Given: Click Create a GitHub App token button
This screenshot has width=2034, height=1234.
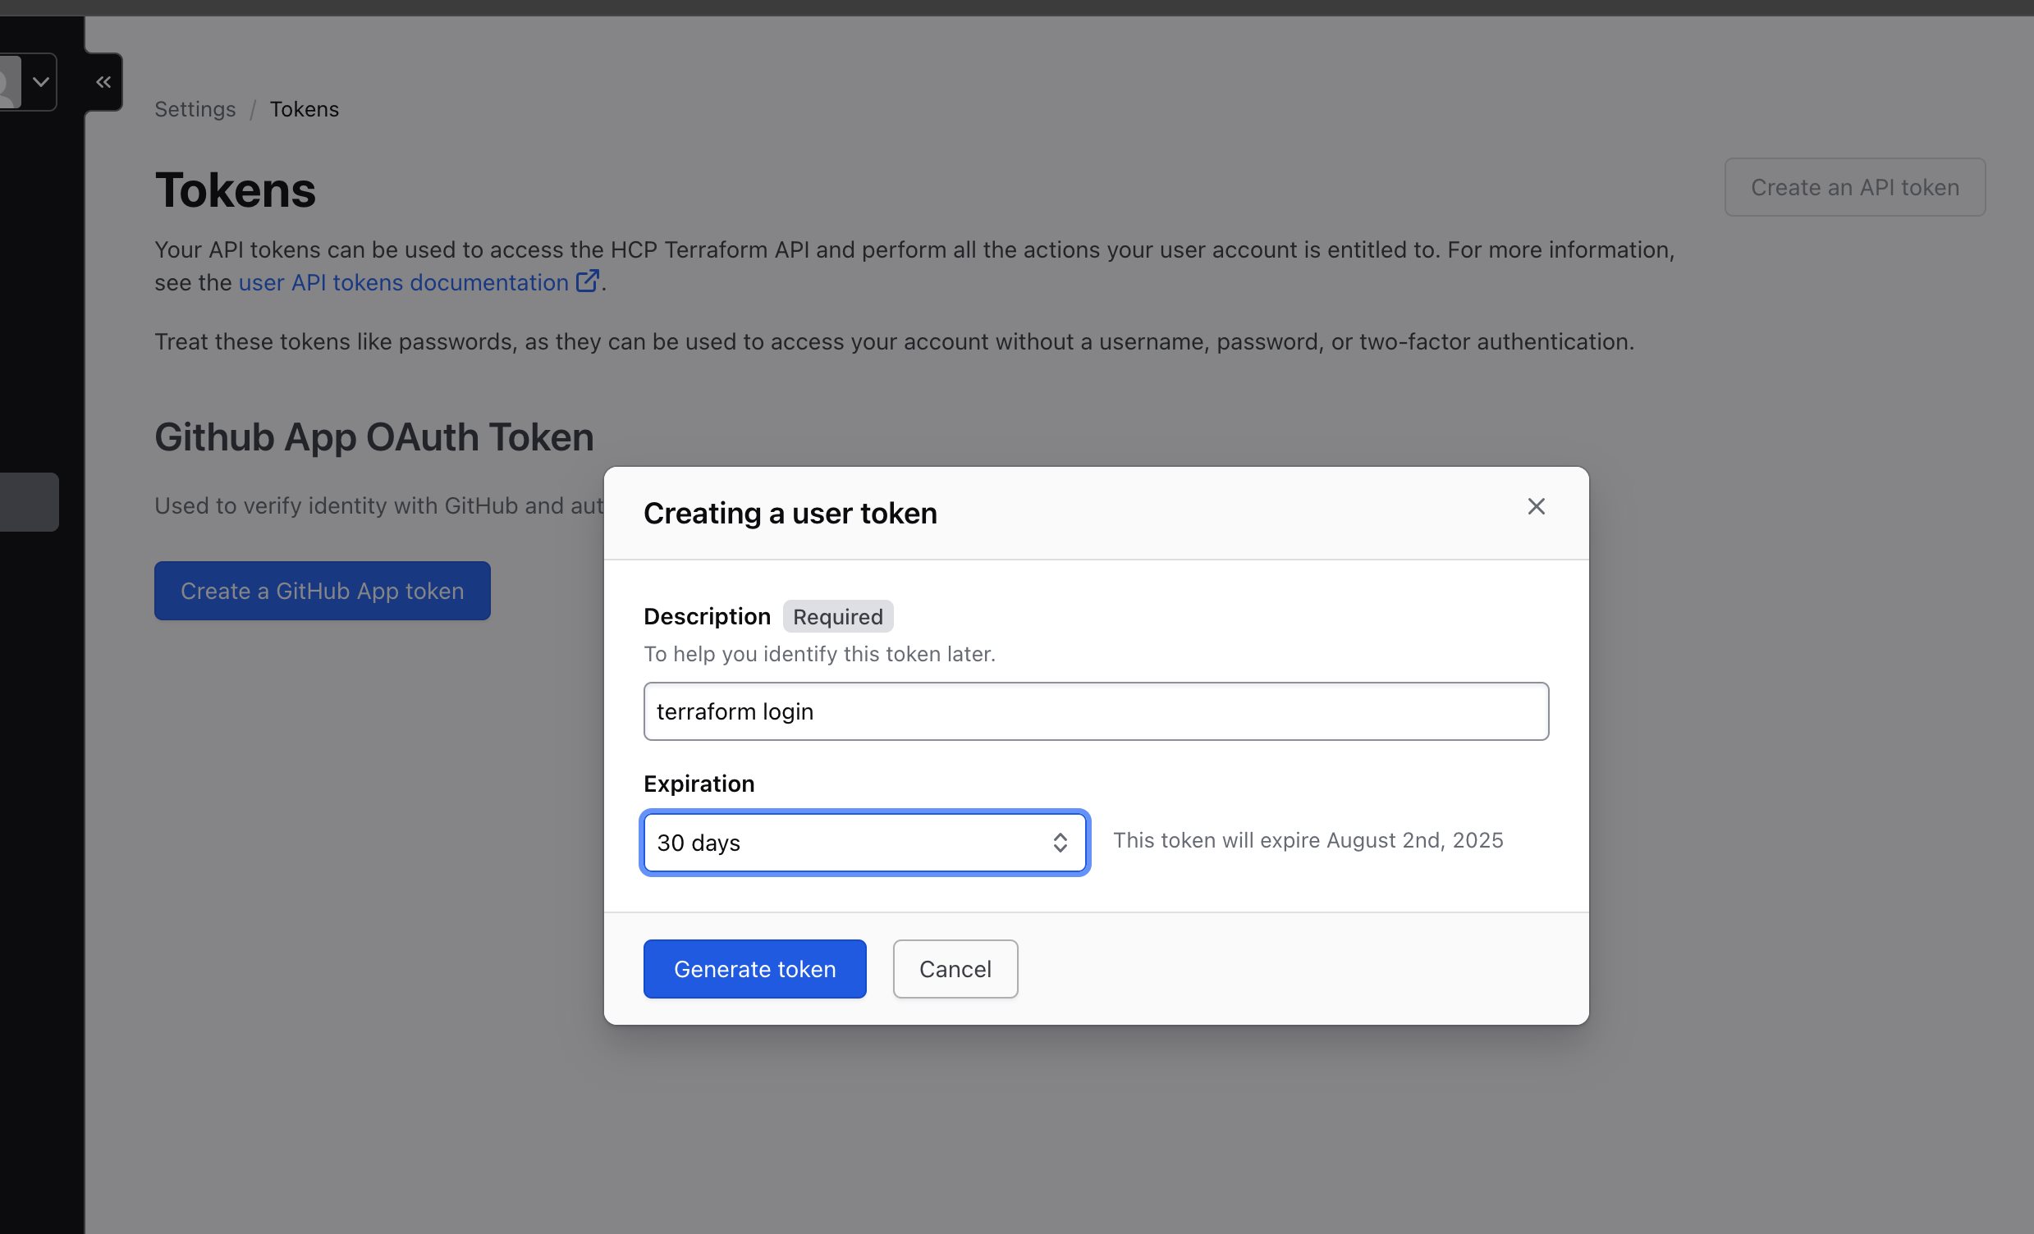Looking at the screenshot, I should pos(322,591).
